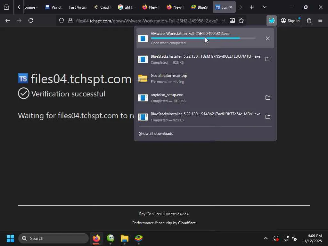The width and height of the screenshot is (328, 246).
Task: Open Firefox View list-all-tabs icon
Action: tap(6, 7)
